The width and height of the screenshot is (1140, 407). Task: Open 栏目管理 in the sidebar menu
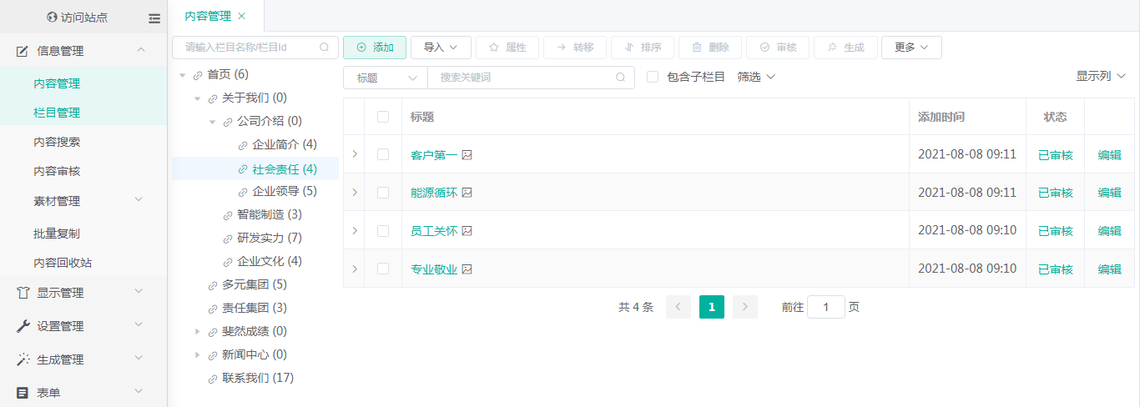point(57,113)
